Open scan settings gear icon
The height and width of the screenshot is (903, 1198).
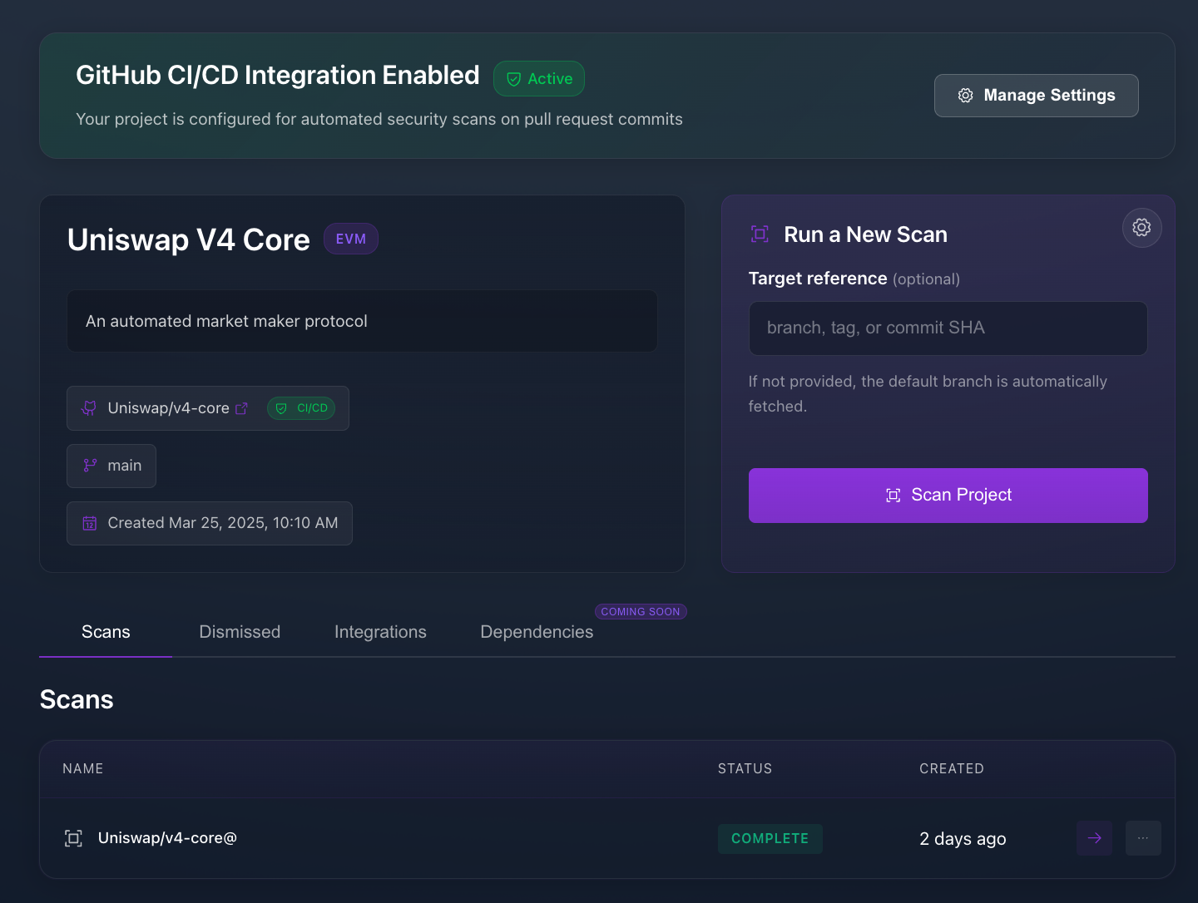tap(1141, 228)
